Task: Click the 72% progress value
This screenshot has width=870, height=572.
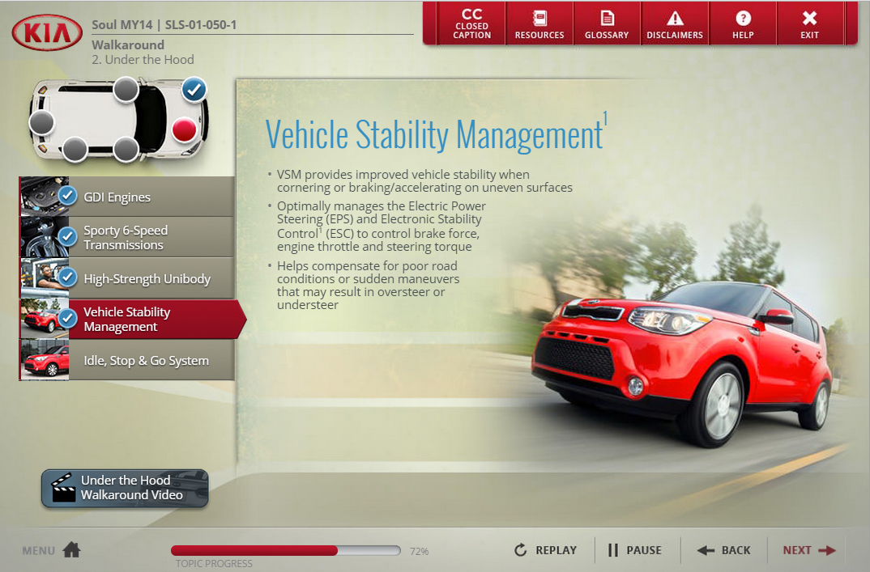Action: point(420,552)
